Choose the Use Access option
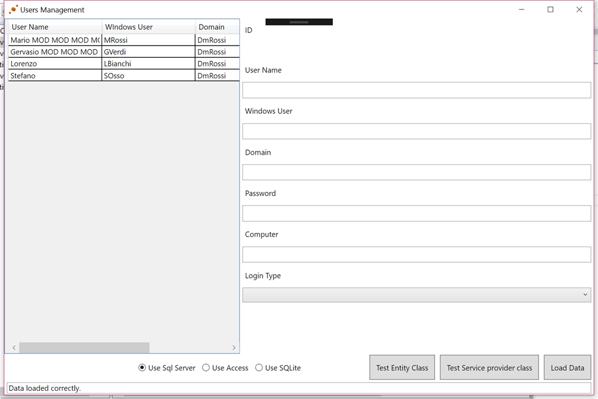598x399 pixels. coord(206,368)
